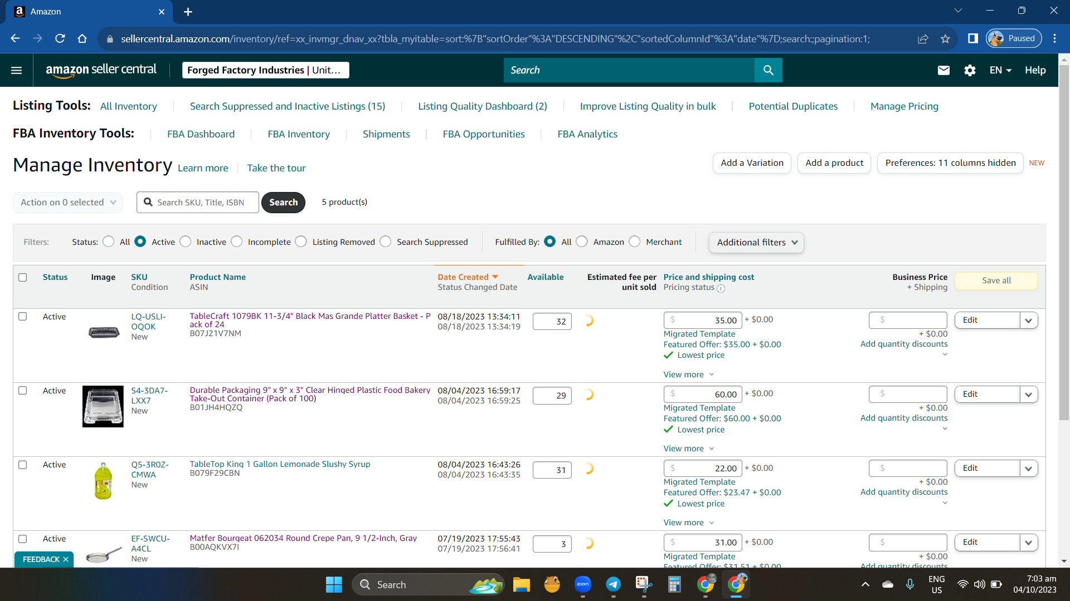Click the browser back arrow
1070x601 pixels.
point(15,38)
